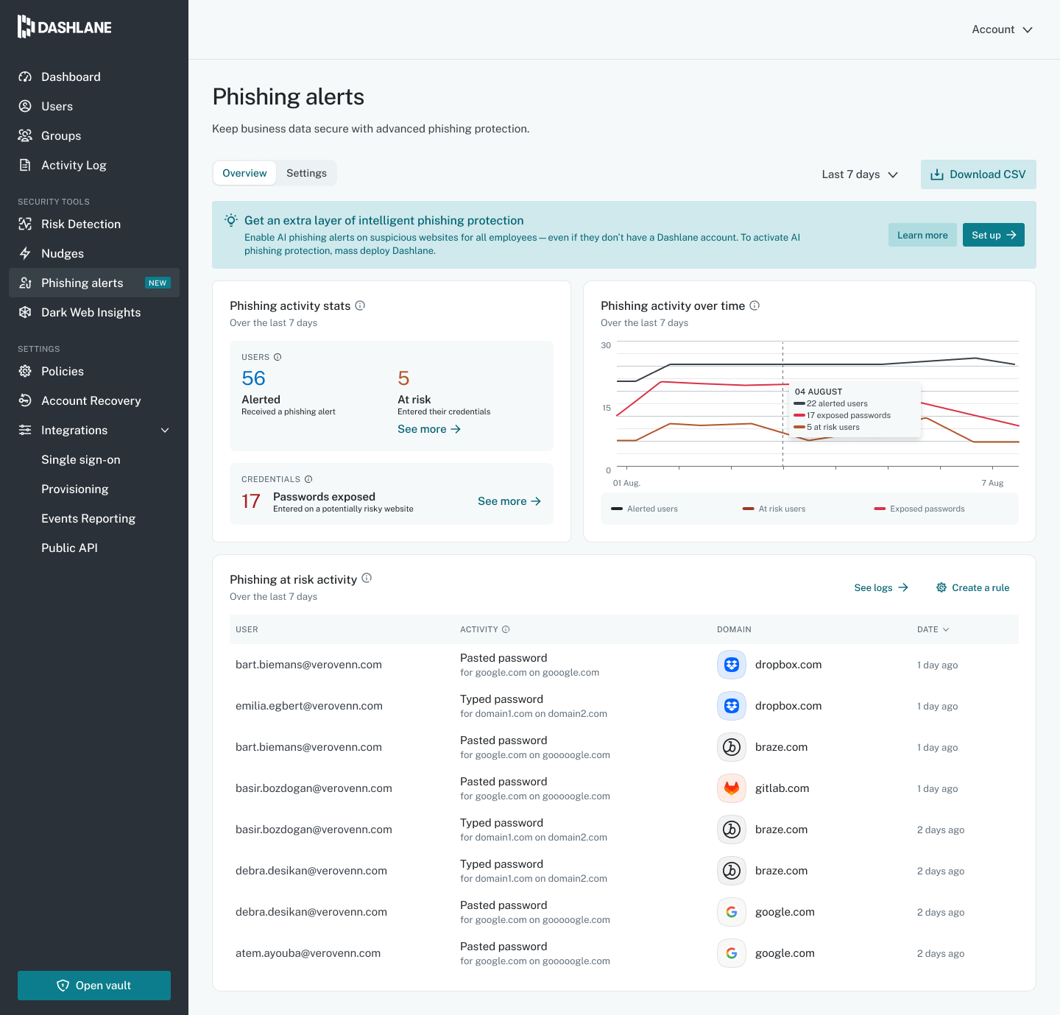Open Groups via its sidebar icon

(x=25, y=135)
